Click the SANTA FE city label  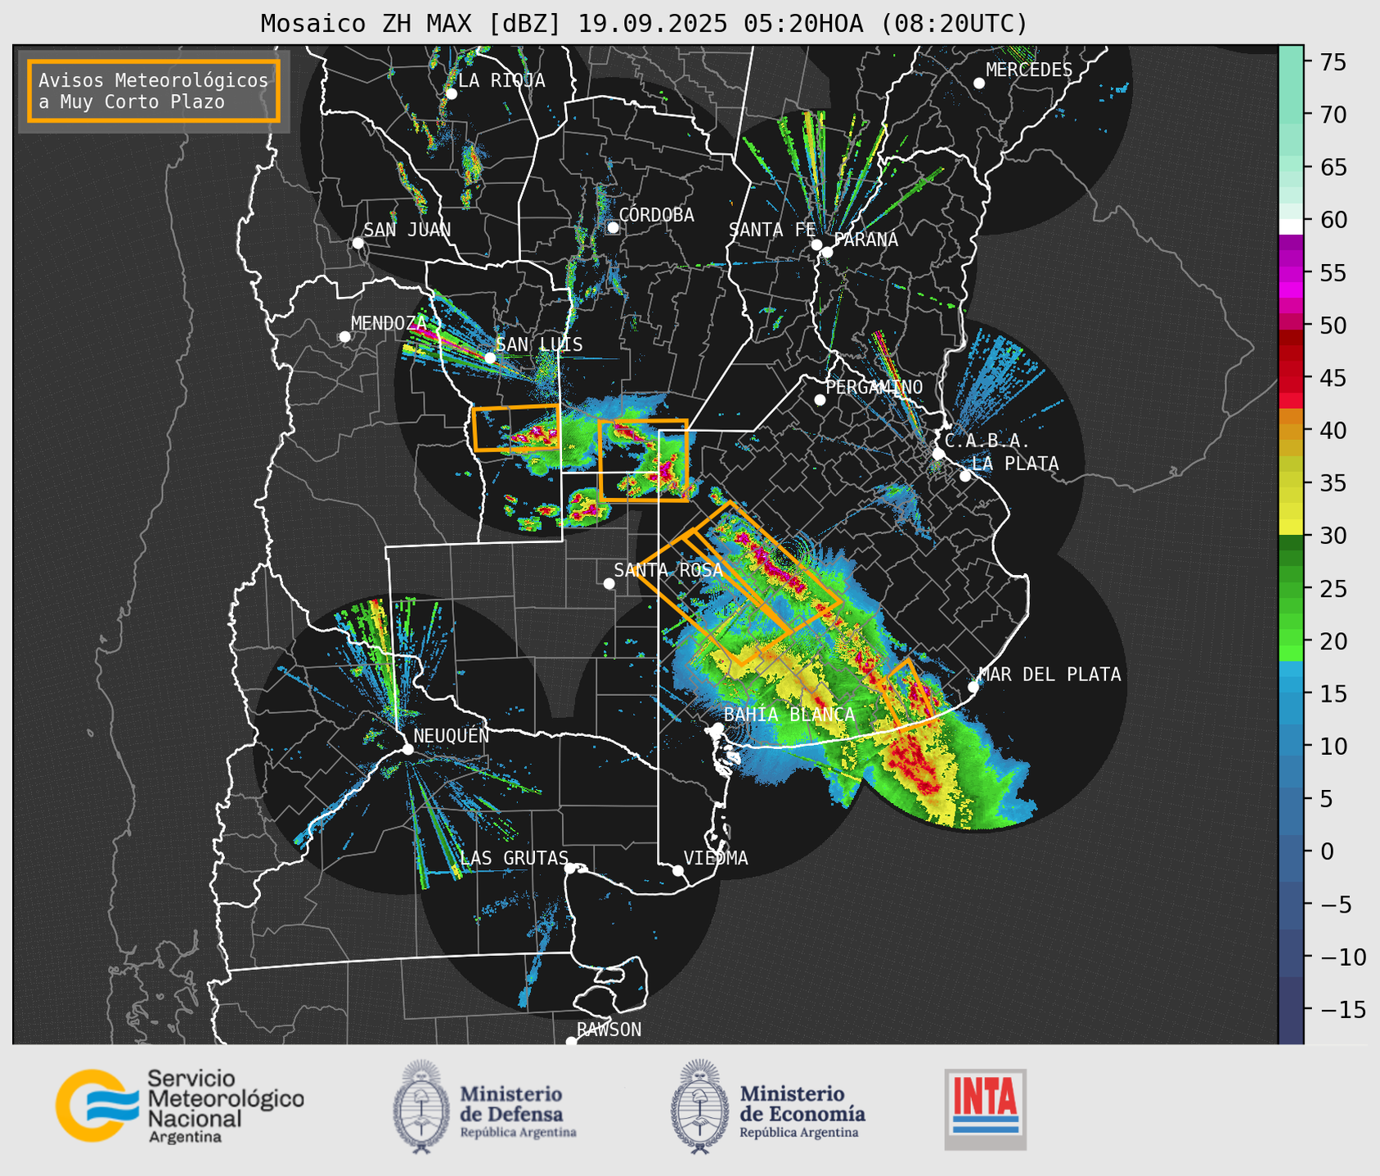tap(772, 230)
